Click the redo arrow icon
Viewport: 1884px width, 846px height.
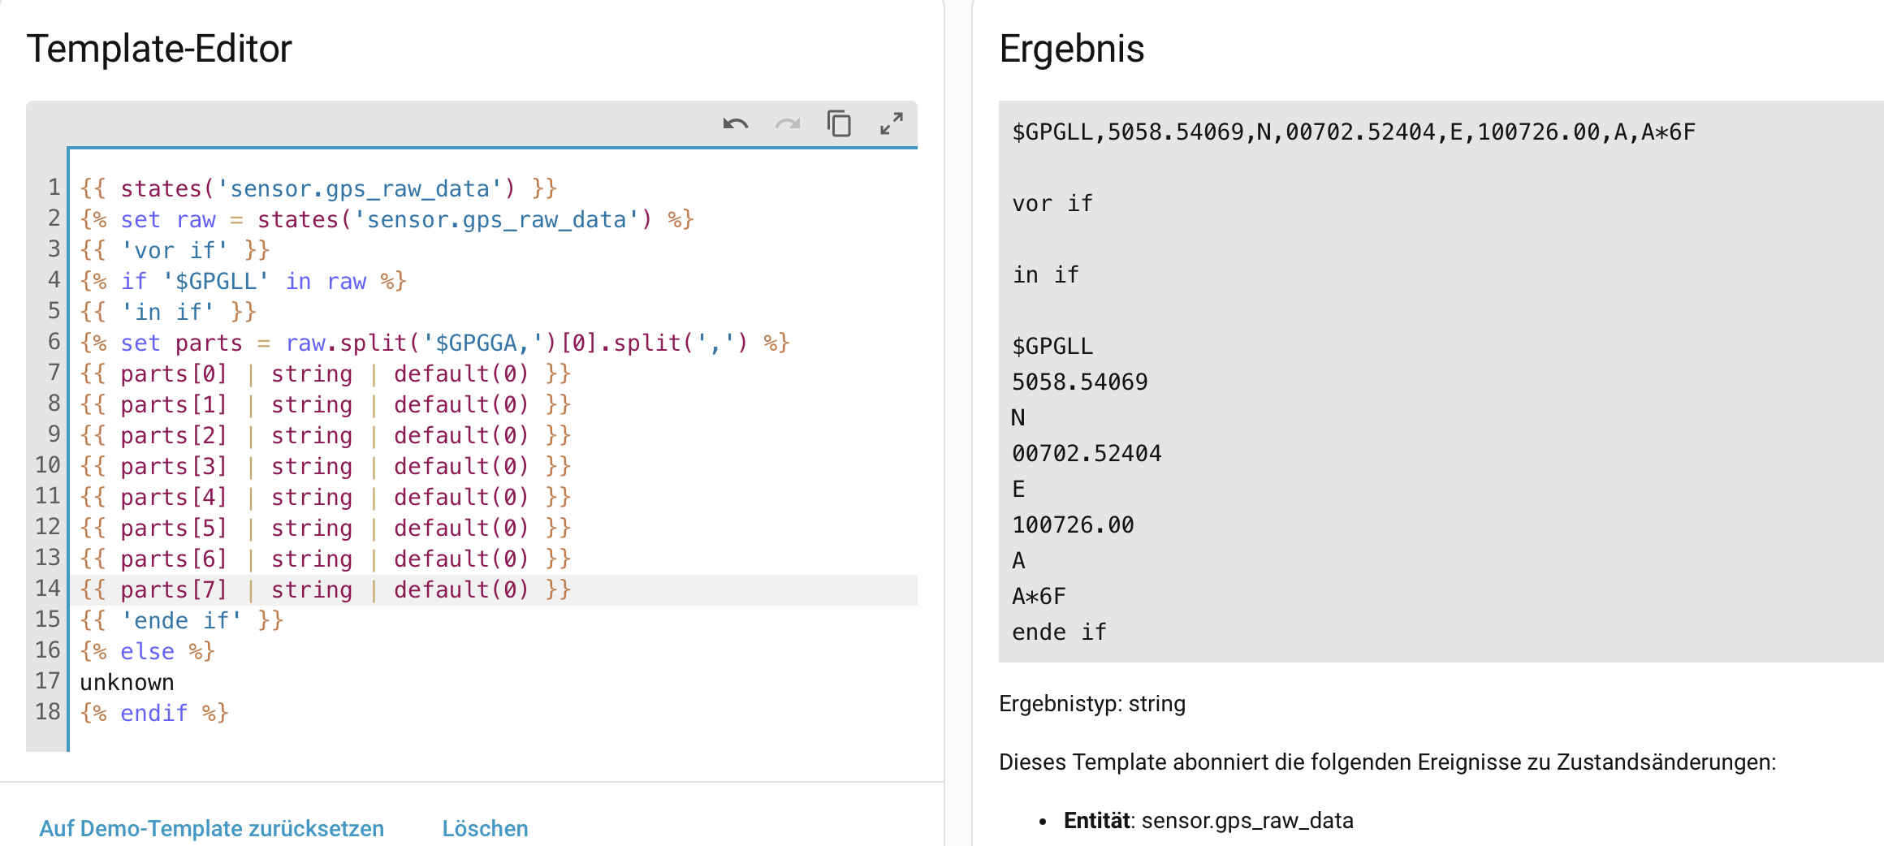[787, 124]
